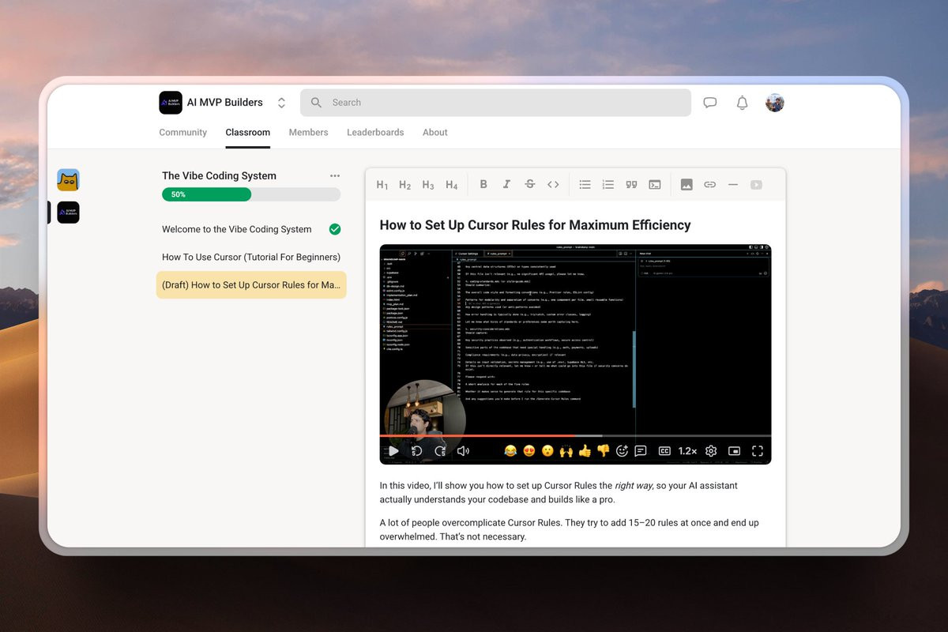
Task: Open notifications bell
Action: click(x=742, y=103)
